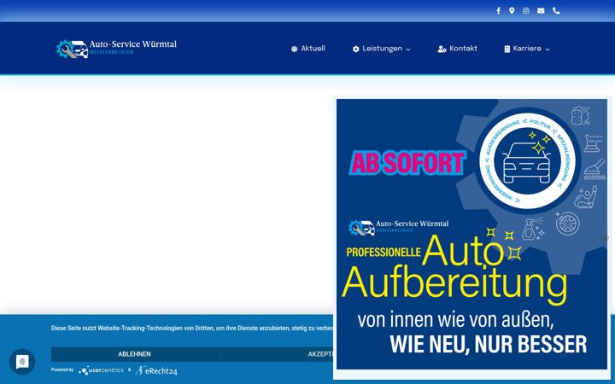Click the Leistungen gear icon
This screenshot has width=615, height=384.
point(355,49)
